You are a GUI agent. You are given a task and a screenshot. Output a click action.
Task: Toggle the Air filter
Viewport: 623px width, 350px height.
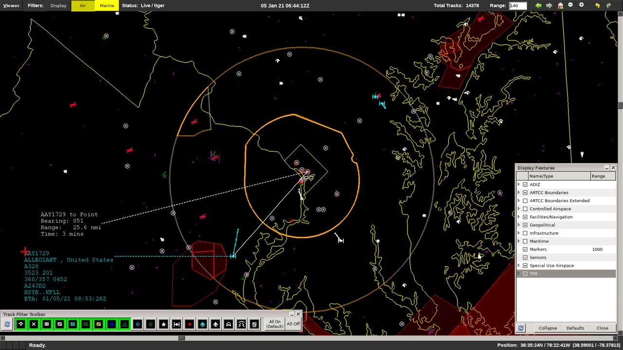83,5
